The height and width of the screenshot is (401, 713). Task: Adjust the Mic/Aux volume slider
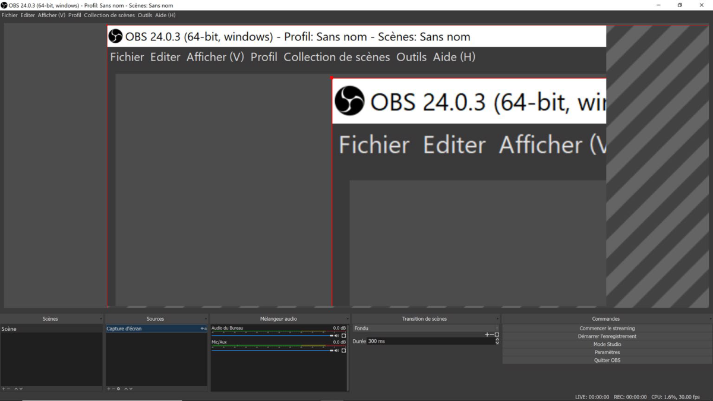coord(273,351)
